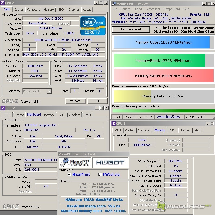Minimize the CPU-Z Memory window

point(208,124)
